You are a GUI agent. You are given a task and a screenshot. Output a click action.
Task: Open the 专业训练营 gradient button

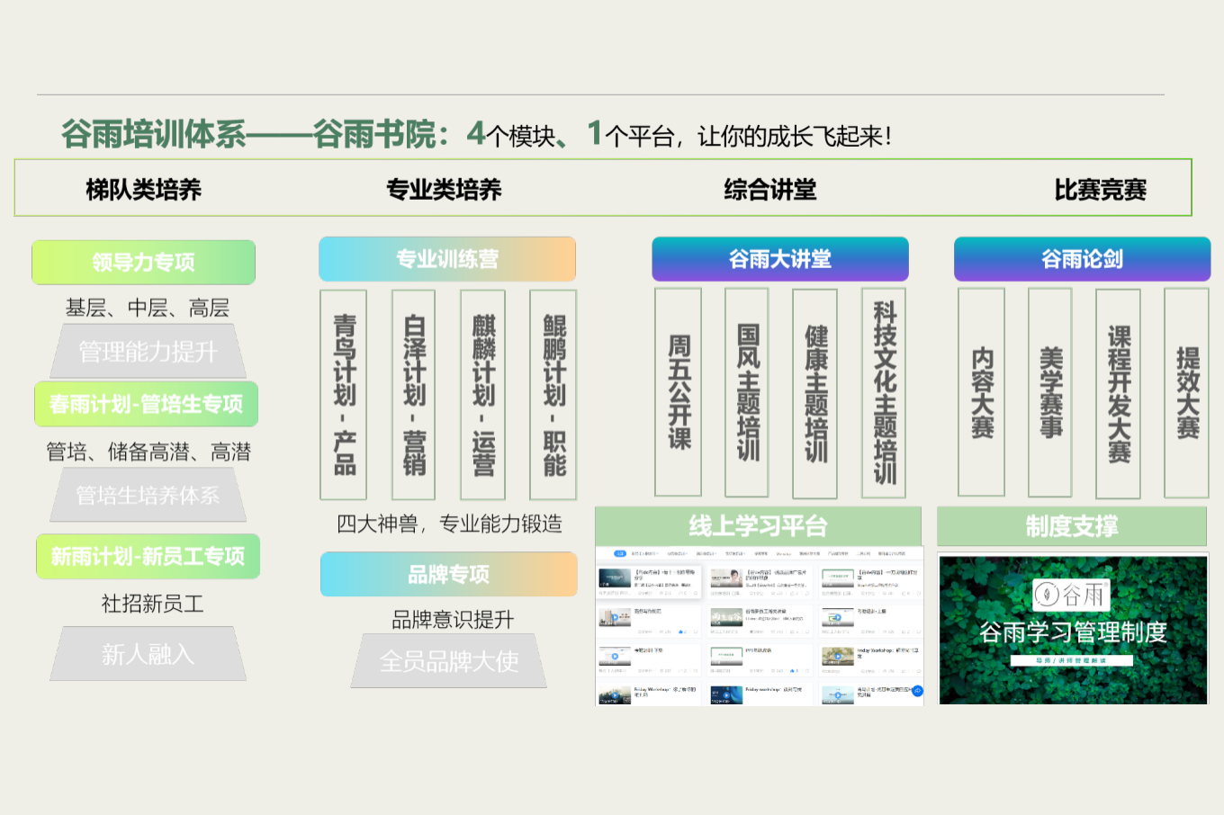(446, 259)
